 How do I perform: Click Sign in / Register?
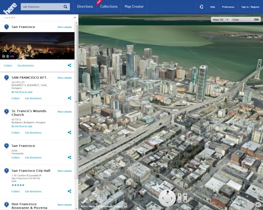coord(250,7)
